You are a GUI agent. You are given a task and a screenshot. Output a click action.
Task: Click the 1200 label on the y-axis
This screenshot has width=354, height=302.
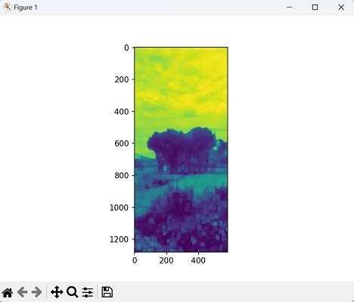point(119,239)
